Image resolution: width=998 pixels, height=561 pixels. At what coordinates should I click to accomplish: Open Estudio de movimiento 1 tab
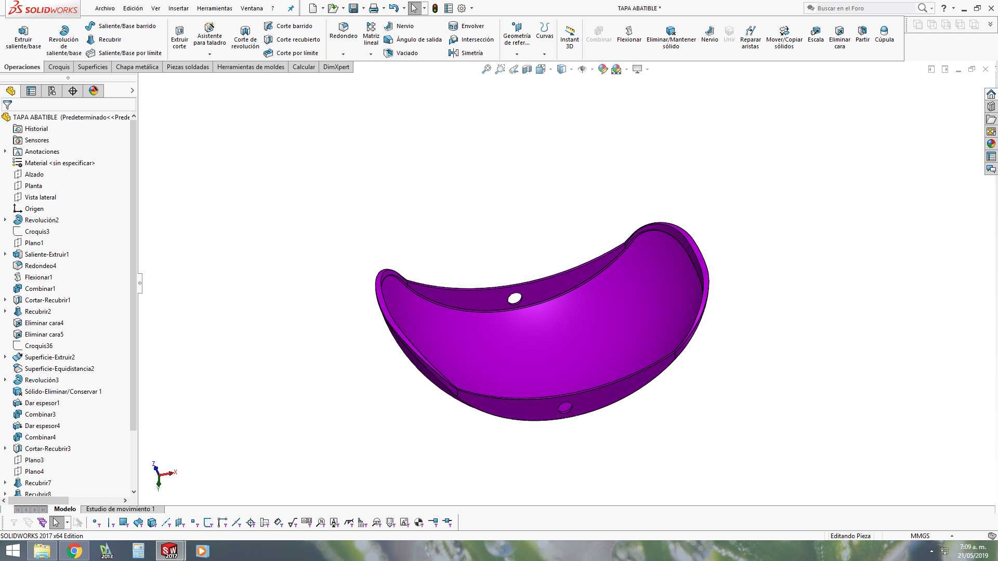click(x=121, y=509)
